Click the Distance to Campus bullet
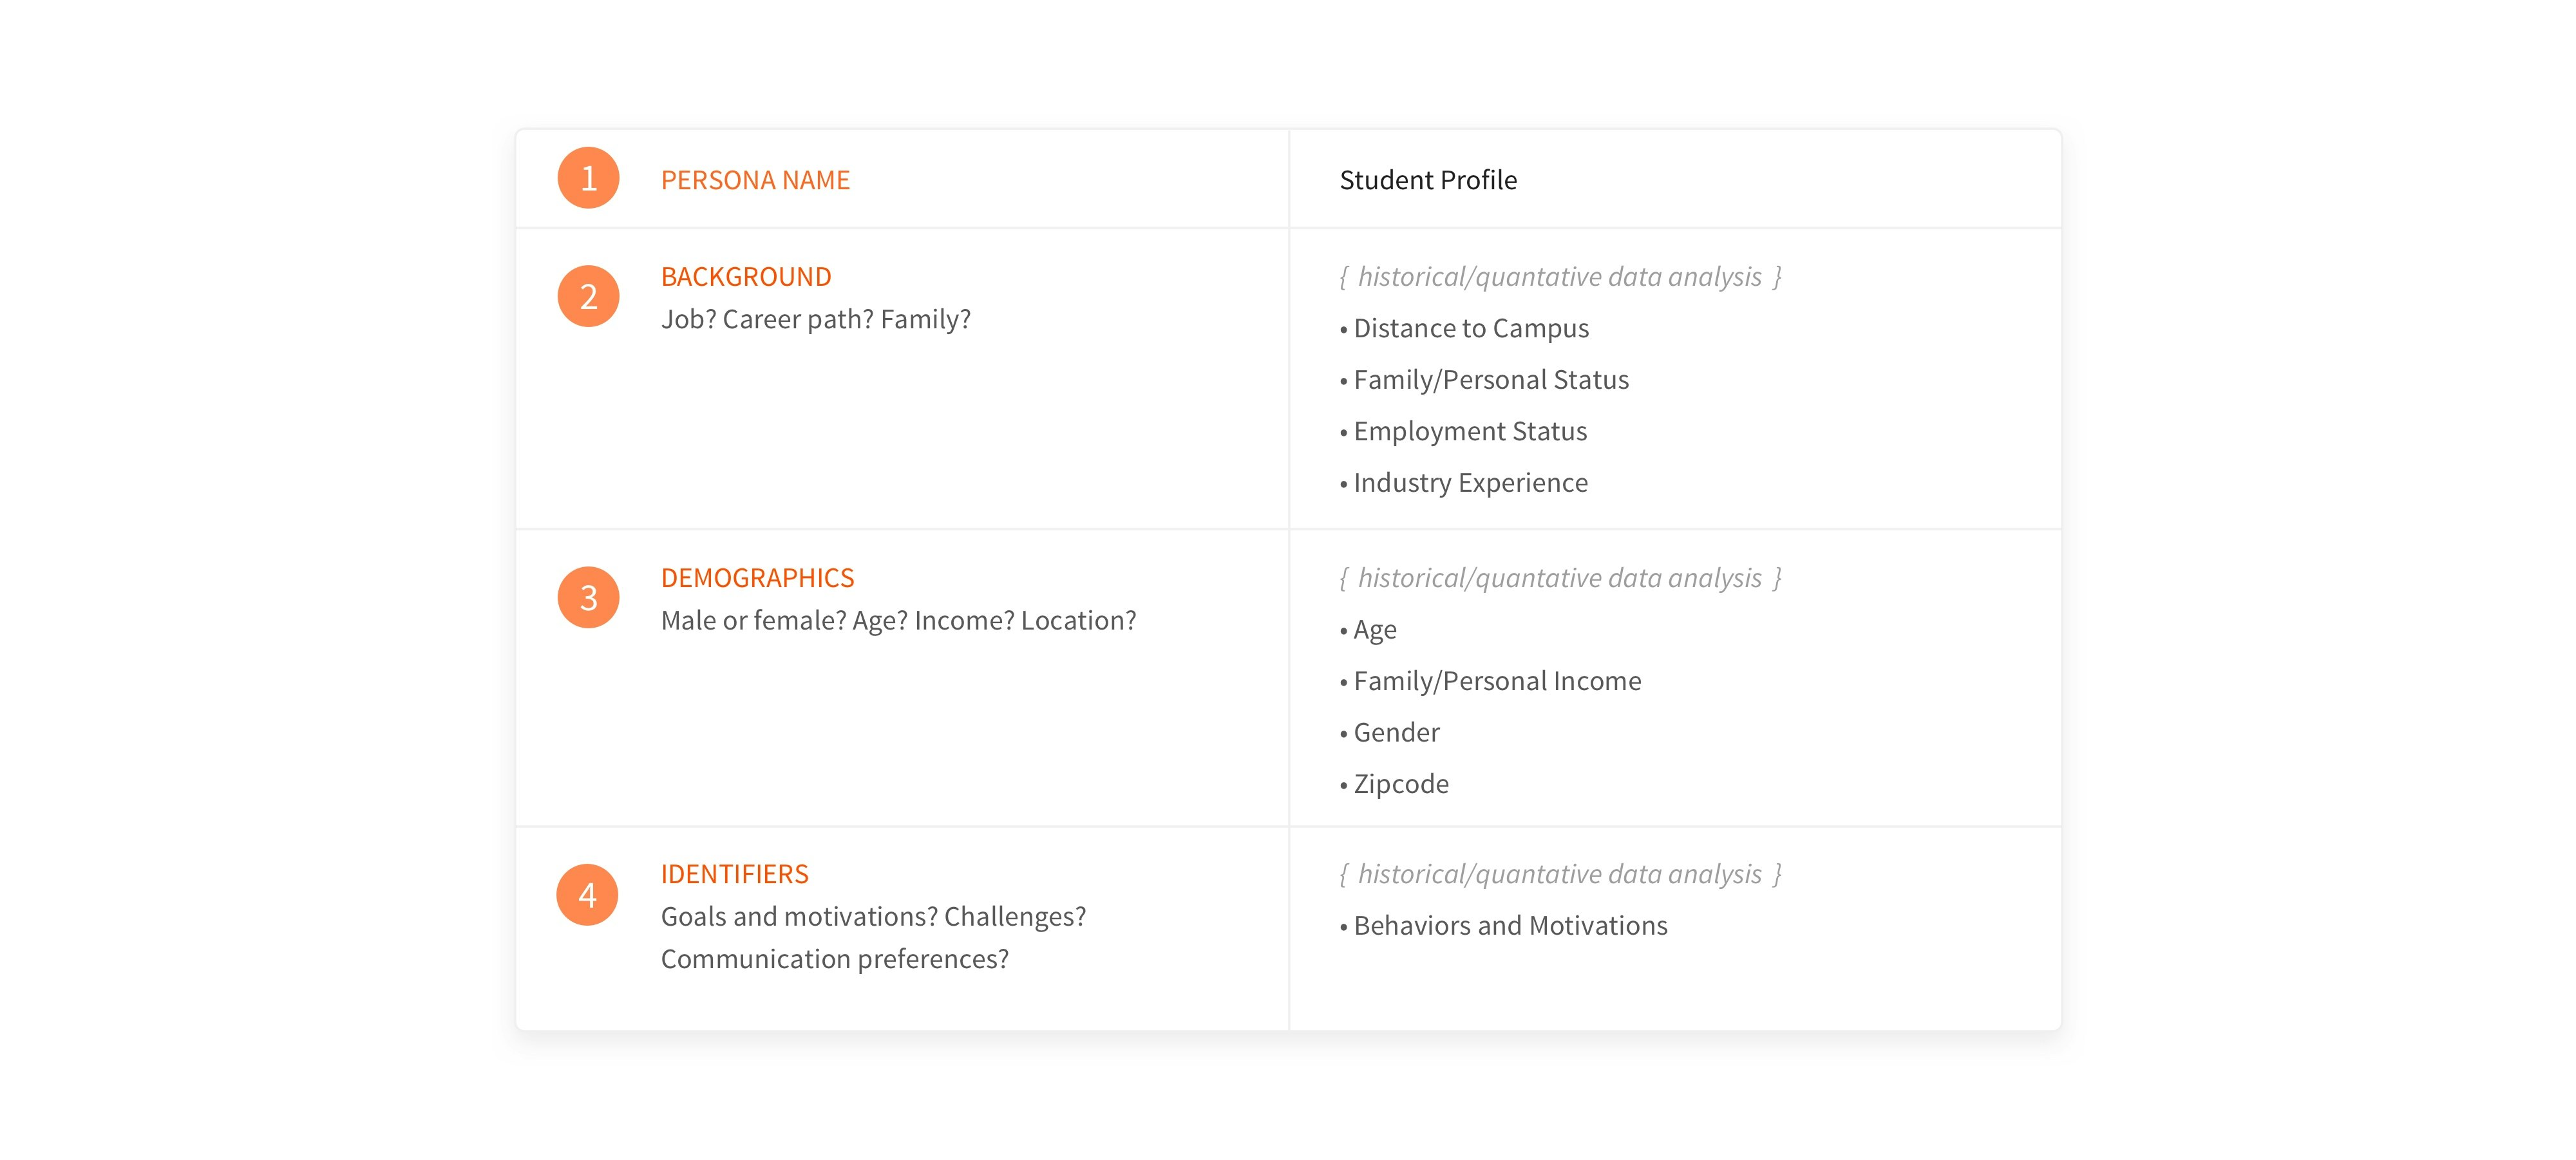The image size is (2576, 1160). click(x=1470, y=328)
